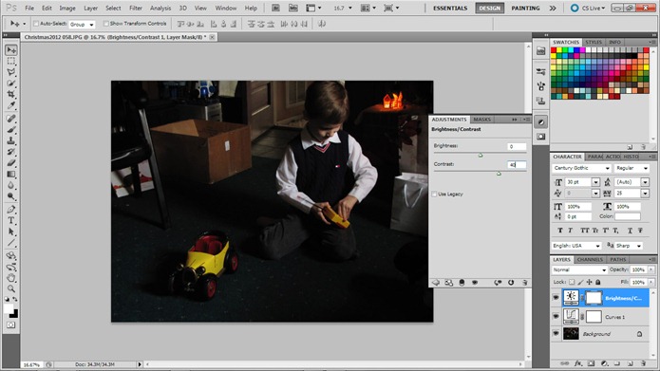The width and height of the screenshot is (660, 371).
Task: Create new adjustment layer from Layers panel
Action: [604, 363]
